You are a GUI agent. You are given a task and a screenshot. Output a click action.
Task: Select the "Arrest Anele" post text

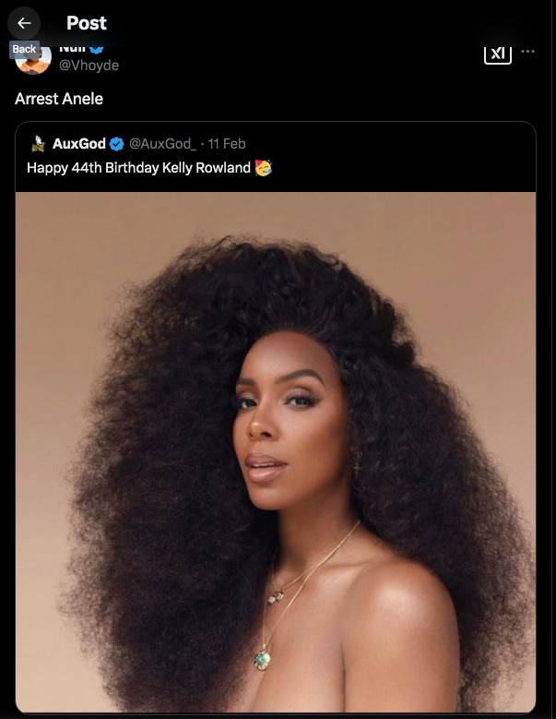click(x=59, y=98)
